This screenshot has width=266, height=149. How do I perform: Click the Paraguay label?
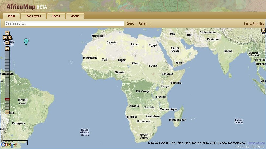pyautogui.click(x=18, y=123)
